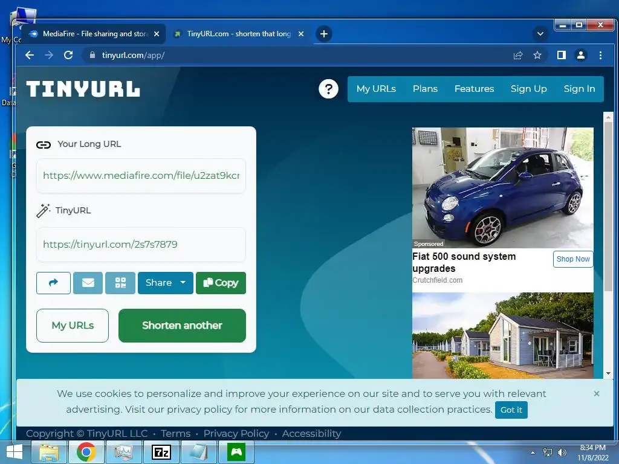Screen dimensions: 619x464
Task: Open the 7-Zip taskbar icon
Action: [161, 452]
